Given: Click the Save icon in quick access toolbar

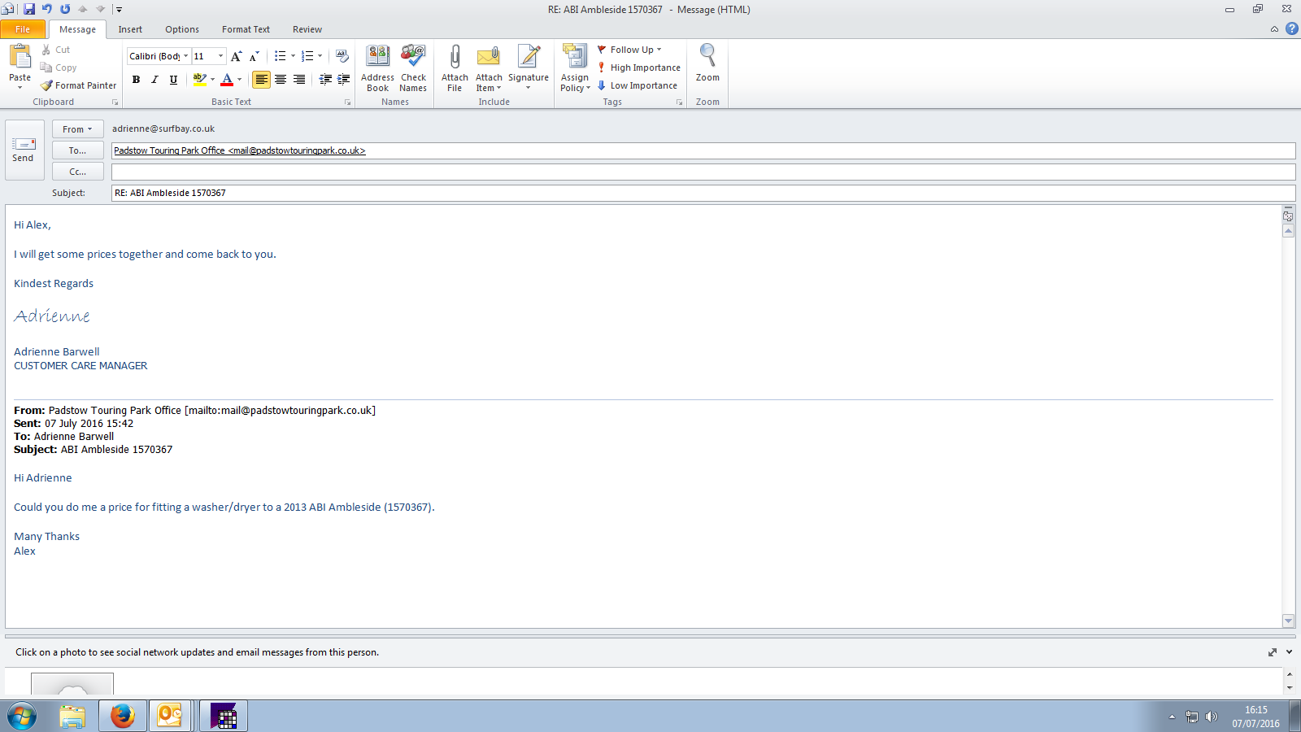Looking at the screenshot, I should point(29,9).
